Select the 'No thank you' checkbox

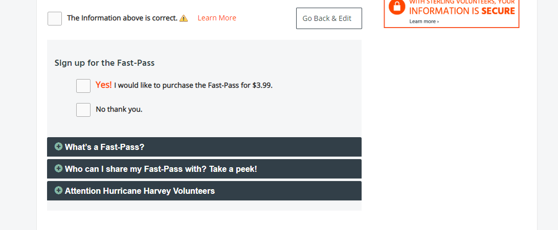point(83,110)
